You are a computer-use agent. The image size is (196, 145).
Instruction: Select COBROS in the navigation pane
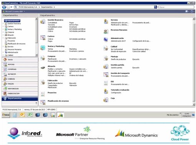click(20, 79)
